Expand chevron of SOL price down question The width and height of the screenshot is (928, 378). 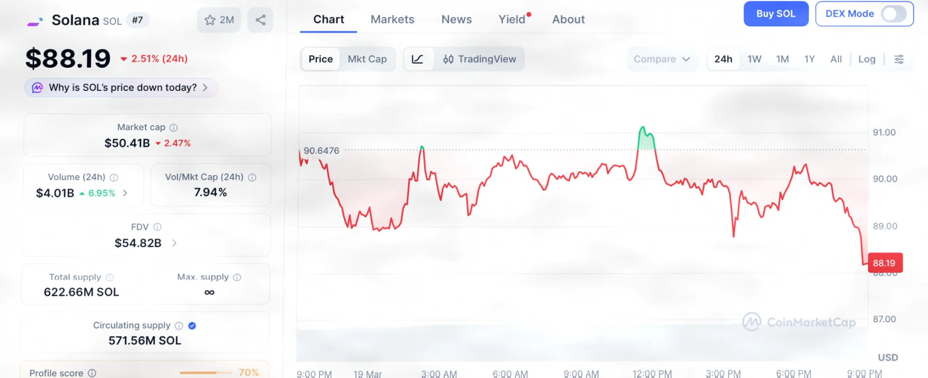coord(205,88)
